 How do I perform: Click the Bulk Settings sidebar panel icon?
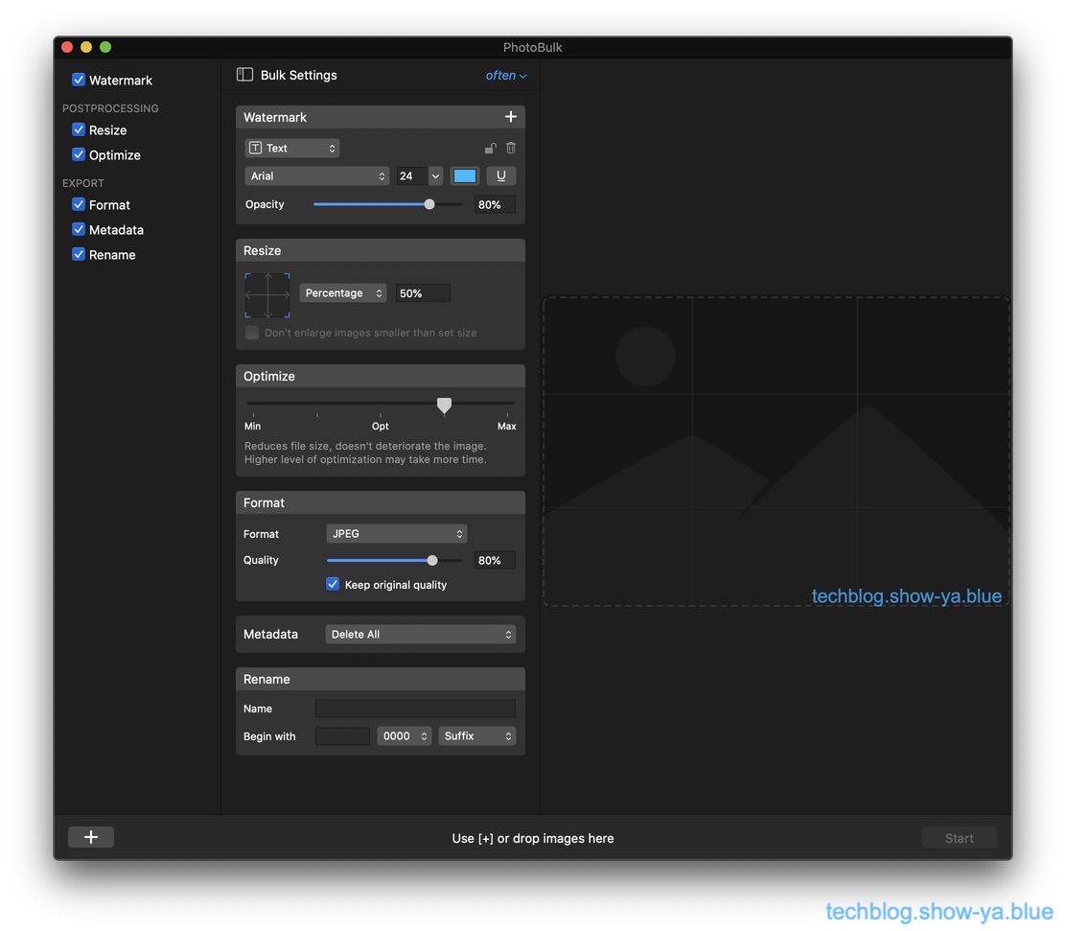[245, 75]
